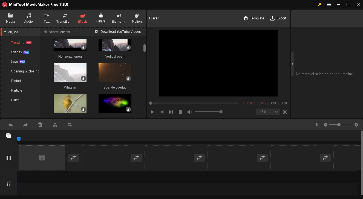Download the Horizontal open effect
Screen dimensions: 363x199
(x=83, y=48)
